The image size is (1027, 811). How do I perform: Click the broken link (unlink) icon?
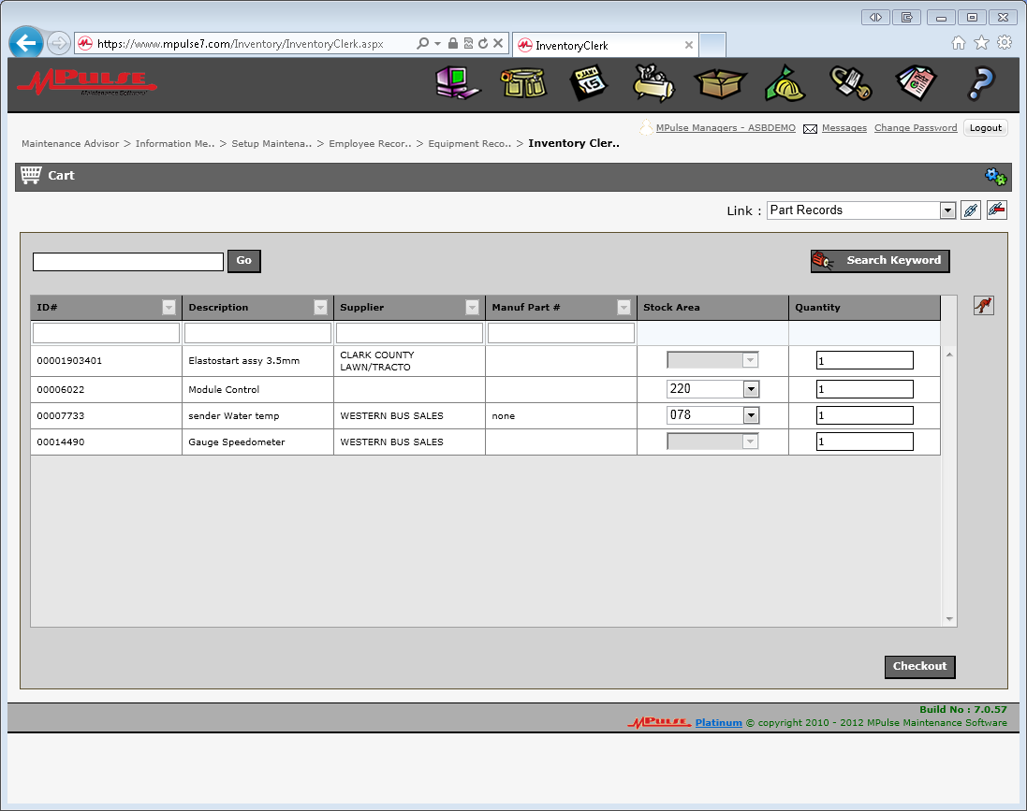point(996,210)
